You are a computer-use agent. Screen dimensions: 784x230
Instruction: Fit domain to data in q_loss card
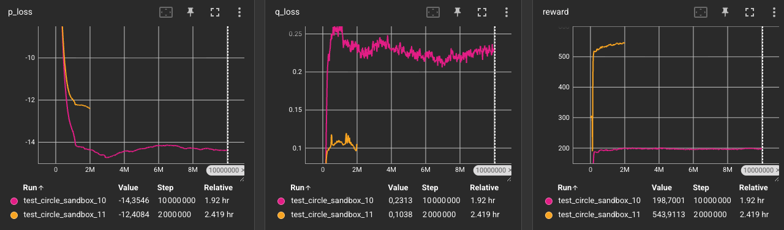click(x=433, y=12)
